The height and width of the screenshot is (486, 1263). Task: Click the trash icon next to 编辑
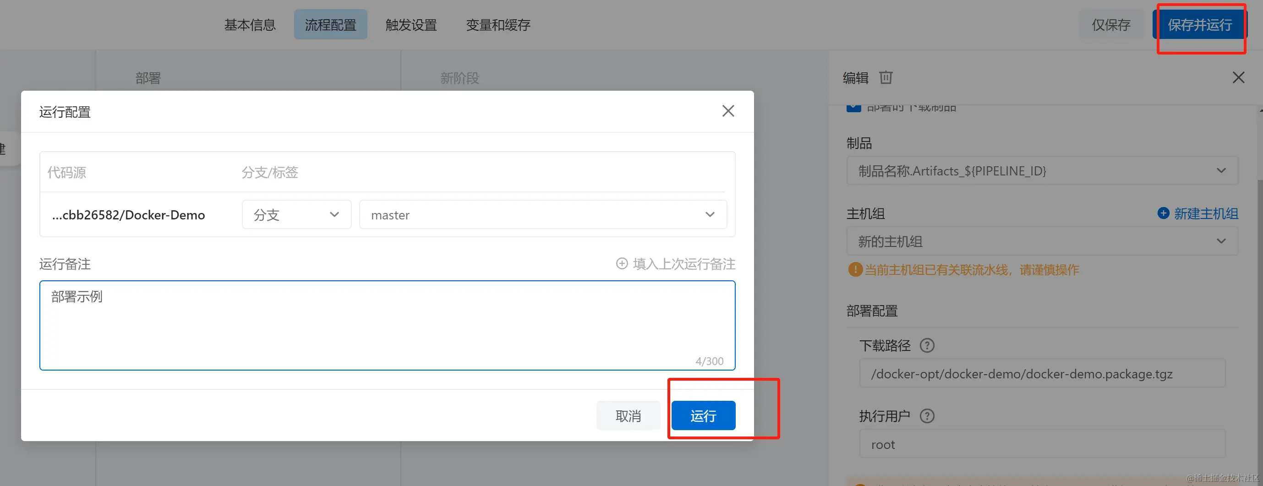[x=886, y=77]
